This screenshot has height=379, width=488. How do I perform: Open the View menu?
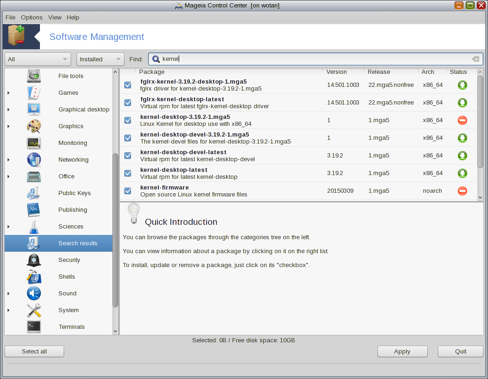pyautogui.click(x=55, y=18)
